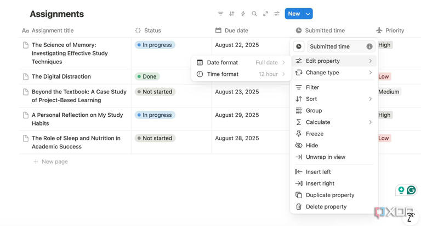Edit the Submitted time property name field
This screenshot has width=421, height=226.
pos(341,46)
